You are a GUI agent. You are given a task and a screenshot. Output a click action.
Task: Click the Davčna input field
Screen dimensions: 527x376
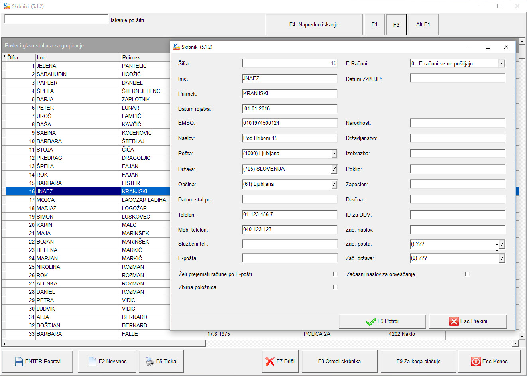point(458,199)
